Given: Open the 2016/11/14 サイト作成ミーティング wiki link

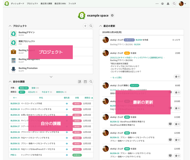Looking at the screenshot, I should tap(136, 58).
